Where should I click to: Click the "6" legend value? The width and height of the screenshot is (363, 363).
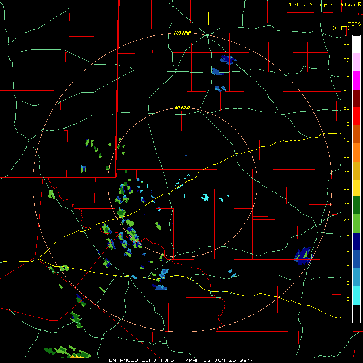coord(348,283)
